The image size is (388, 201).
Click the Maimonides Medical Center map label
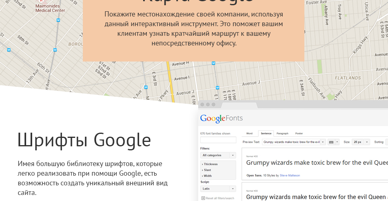pos(50,8)
